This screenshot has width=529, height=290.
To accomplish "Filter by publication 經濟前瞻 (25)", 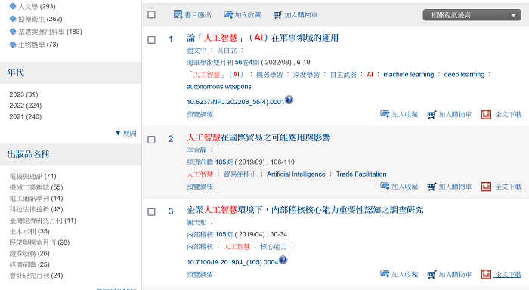I will [29, 264].
